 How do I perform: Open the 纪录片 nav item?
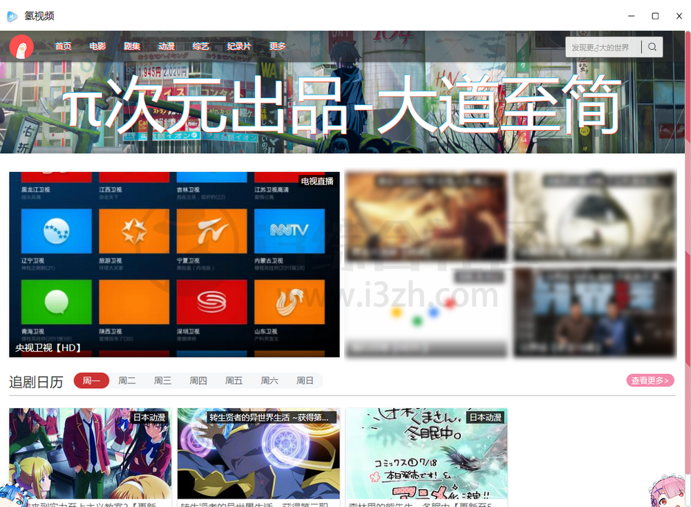point(239,46)
